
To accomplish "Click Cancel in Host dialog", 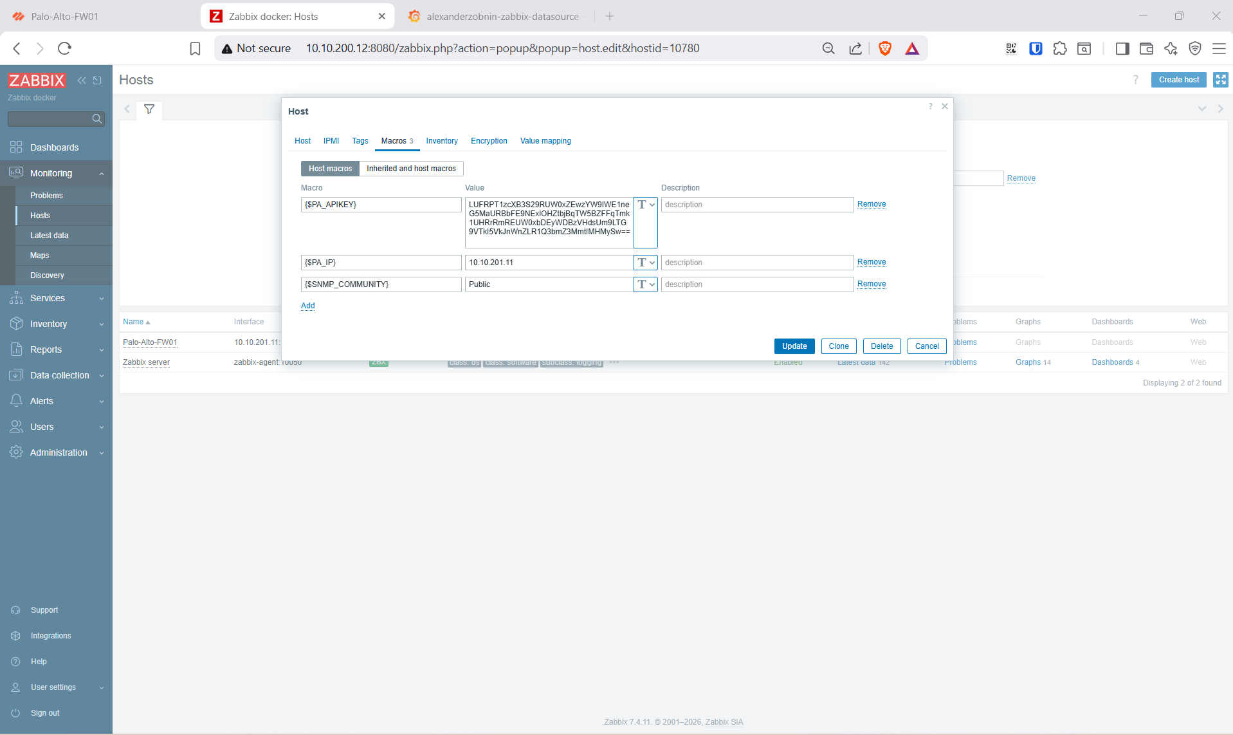I will 927,346.
